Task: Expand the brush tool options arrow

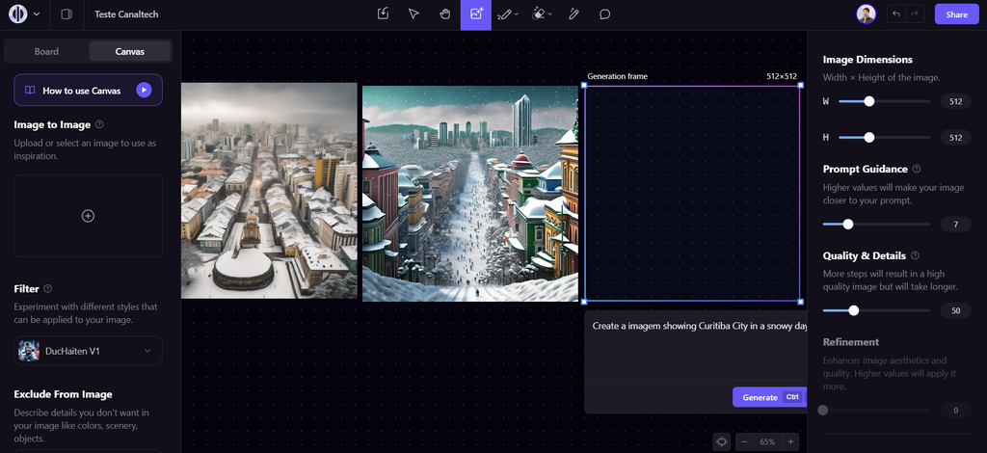Action: click(x=517, y=14)
